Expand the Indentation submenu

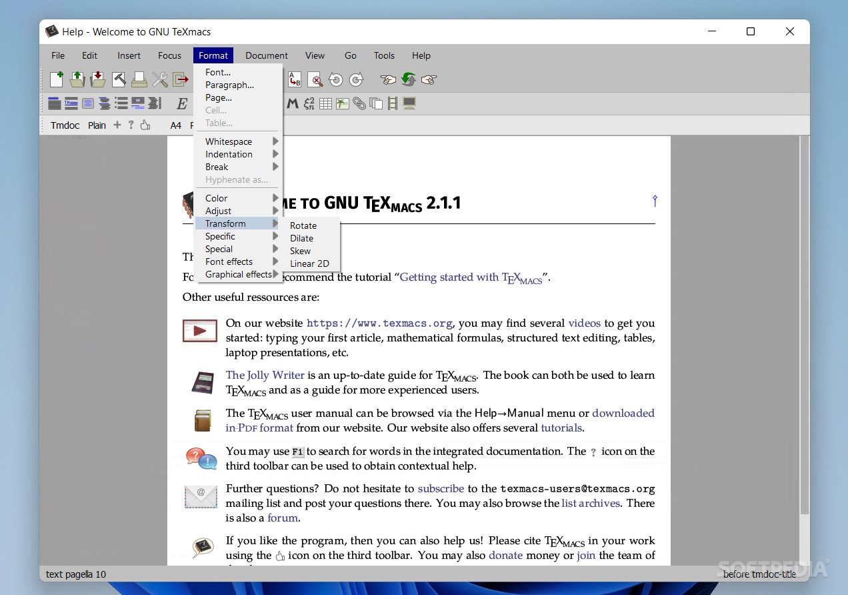click(x=238, y=154)
